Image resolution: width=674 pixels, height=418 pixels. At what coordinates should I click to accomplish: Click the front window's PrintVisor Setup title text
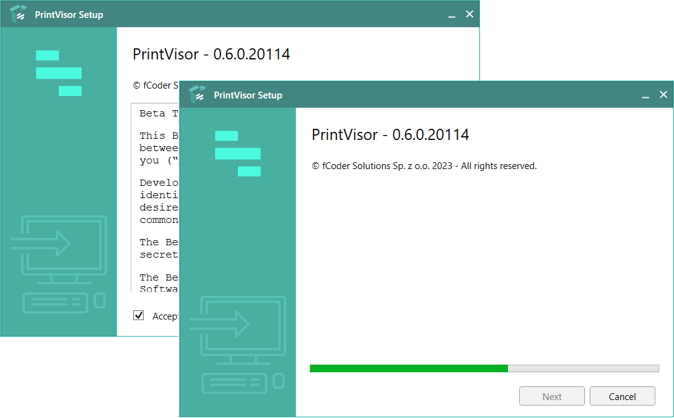[248, 95]
